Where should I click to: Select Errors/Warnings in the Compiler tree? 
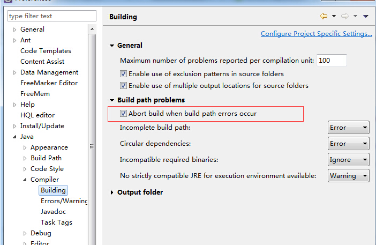[64, 201]
